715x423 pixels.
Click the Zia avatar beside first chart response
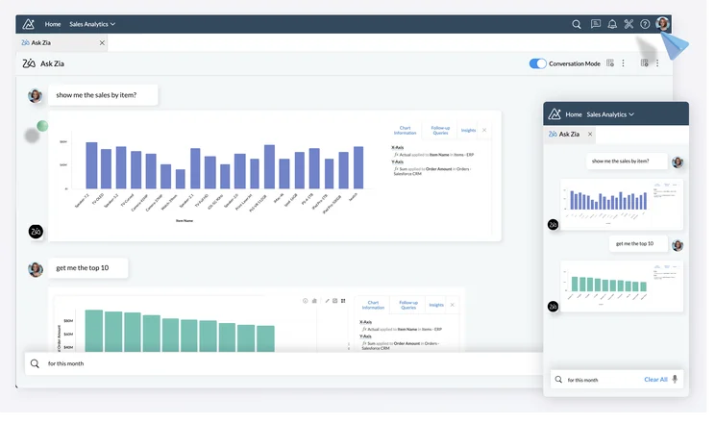pyautogui.click(x=36, y=232)
